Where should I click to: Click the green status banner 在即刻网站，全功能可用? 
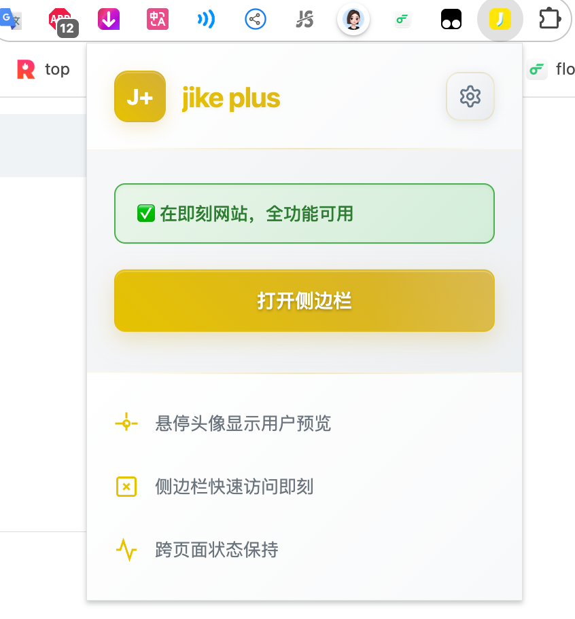coord(304,213)
